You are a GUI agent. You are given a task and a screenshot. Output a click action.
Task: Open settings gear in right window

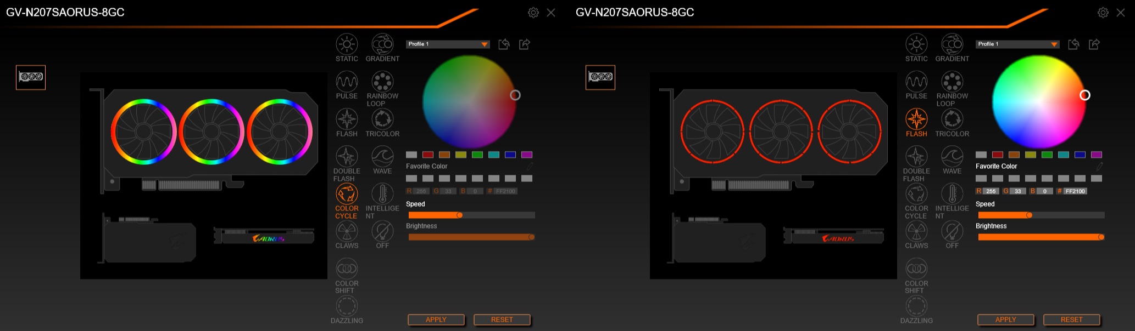1103,13
